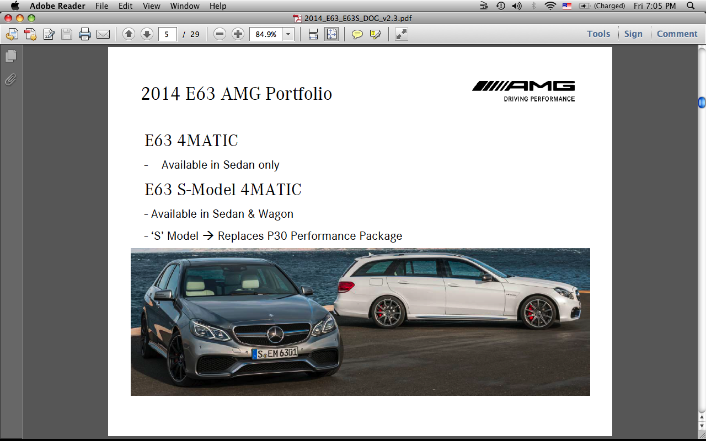Add a sticky note comment
This screenshot has height=441, width=706.
(x=357, y=34)
